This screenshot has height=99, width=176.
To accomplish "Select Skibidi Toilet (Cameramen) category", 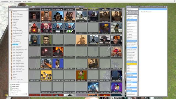I will tap(18, 51).
